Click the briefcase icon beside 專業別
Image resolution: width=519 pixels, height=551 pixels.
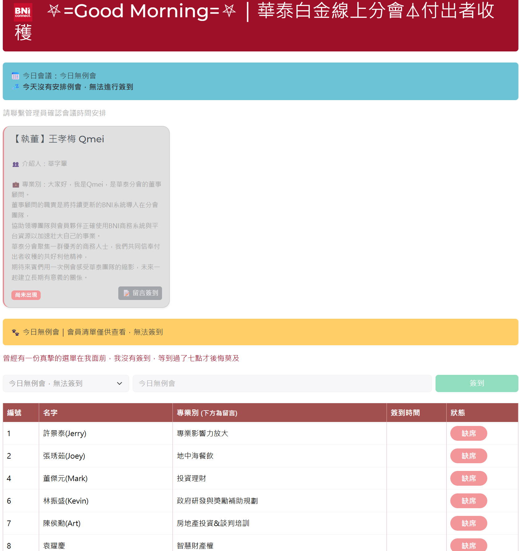pyautogui.click(x=16, y=185)
